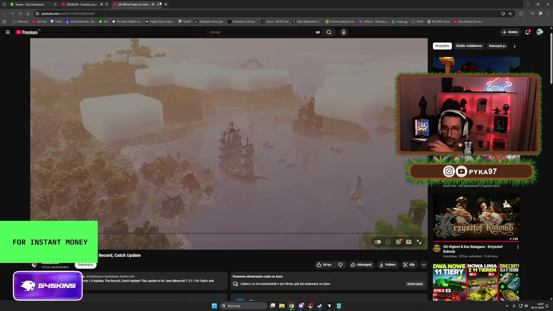Viewport: 553px width, 311px height.
Task: Open the Twitch bookmark
Action: coord(56,21)
